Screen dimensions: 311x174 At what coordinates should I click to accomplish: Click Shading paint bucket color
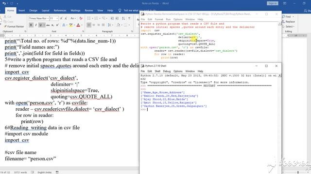(118, 25)
